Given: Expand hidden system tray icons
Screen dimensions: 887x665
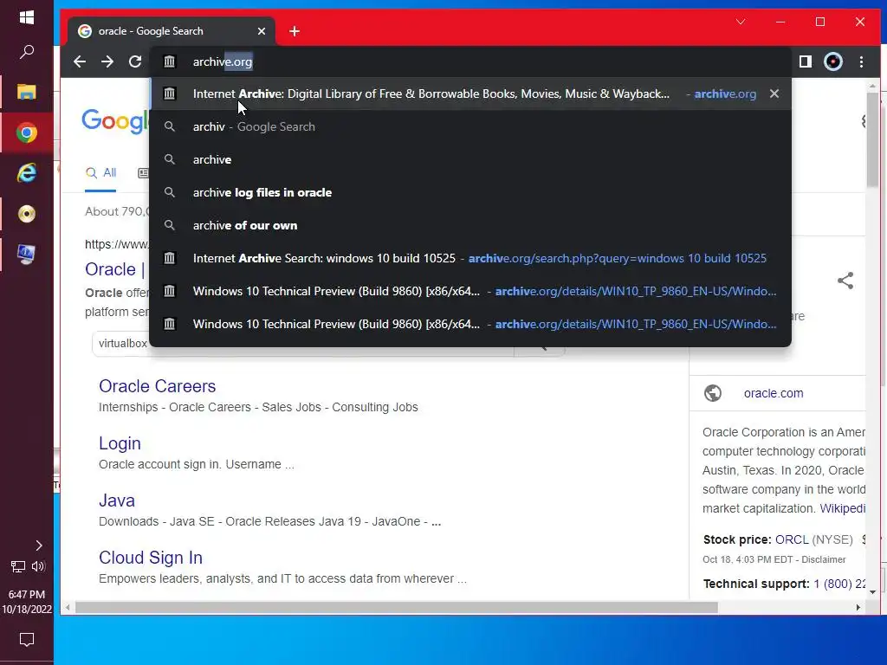Looking at the screenshot, I should click(x=38, y=546).
